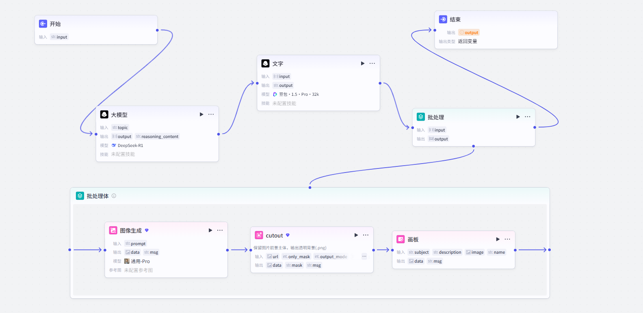
Task: Expand the dropdown arrow next to 图像生成
Action: (147, 230)
